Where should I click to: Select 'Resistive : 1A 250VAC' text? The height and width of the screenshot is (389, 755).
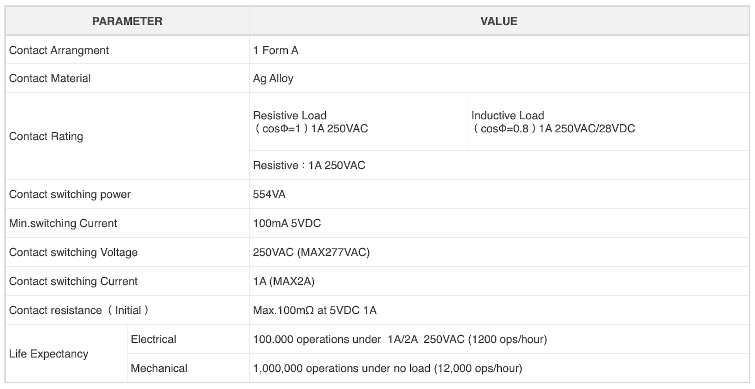click(x=309, y=165)
